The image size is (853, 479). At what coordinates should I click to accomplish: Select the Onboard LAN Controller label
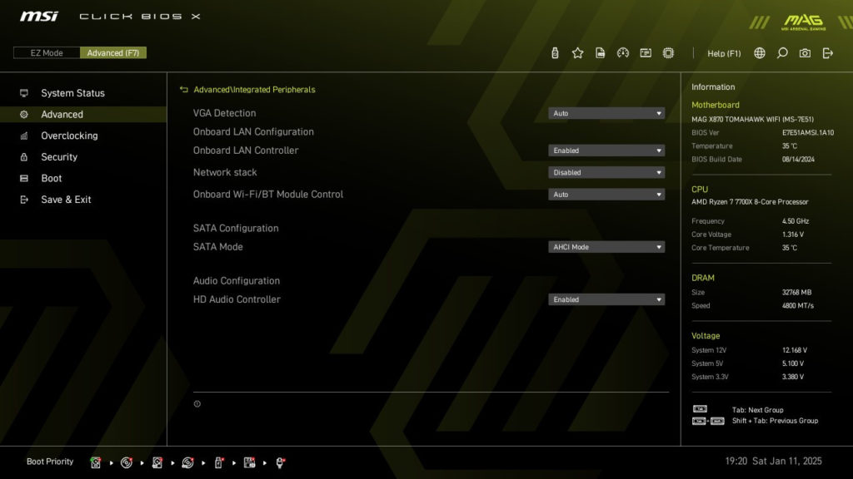pos(246,151)
